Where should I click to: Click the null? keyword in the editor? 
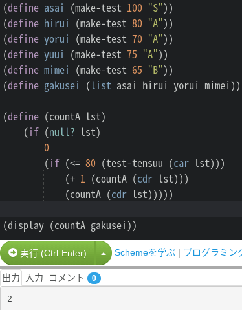(x=62, y=132)
